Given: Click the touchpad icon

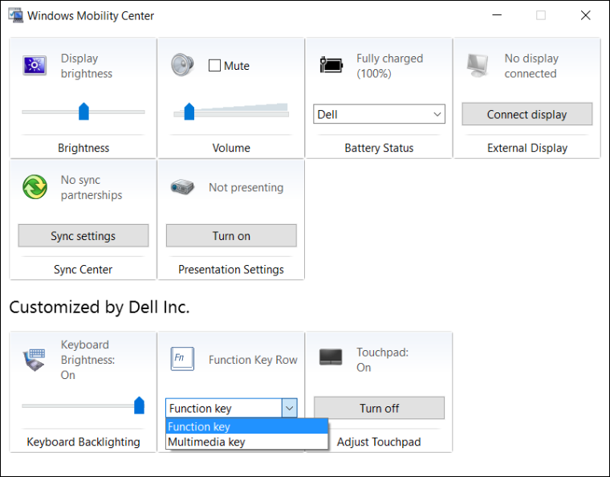Looking at the screenshot, I should (x=331, y=357).
